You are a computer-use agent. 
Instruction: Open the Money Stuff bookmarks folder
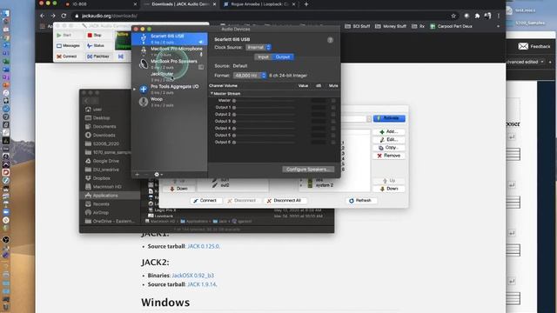pyautogui.click(x=391, y=26)
